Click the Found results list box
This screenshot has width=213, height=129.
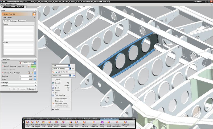[19, 33]
